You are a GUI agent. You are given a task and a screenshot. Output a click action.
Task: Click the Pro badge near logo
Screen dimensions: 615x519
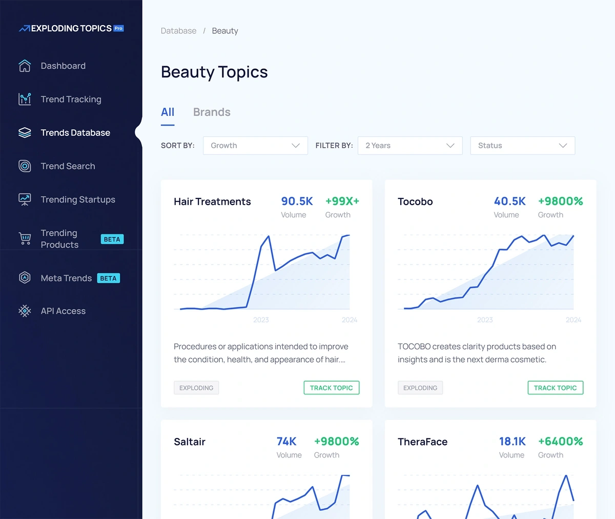118,28
